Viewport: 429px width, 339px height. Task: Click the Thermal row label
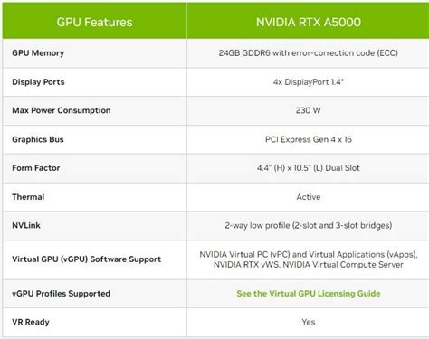tap(28, 197)
